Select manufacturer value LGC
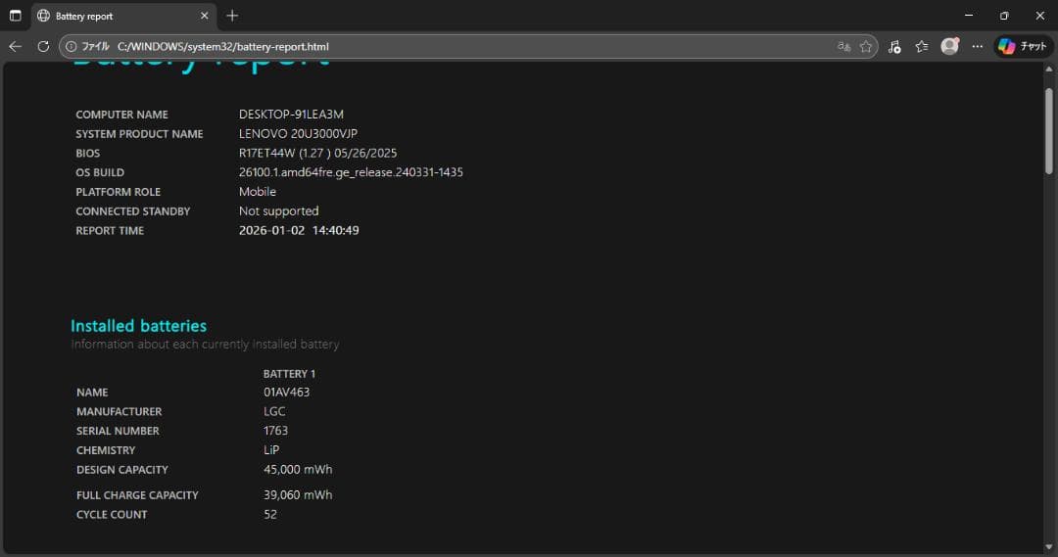Image resolution: width=1058 pixels, height=557 pixels. [x=274, y=411]
